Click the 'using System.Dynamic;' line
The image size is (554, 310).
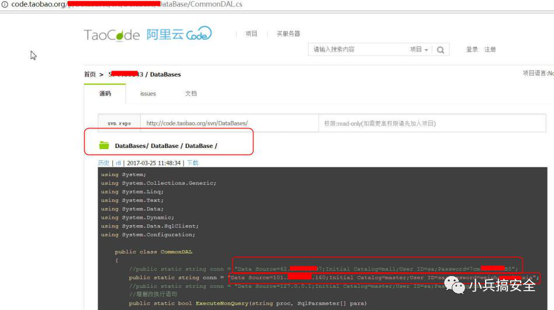tap(137, 218)
